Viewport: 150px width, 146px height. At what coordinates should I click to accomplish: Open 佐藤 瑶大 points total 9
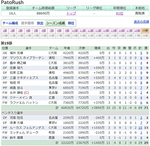pyautogui.click(x=141, y=68)
